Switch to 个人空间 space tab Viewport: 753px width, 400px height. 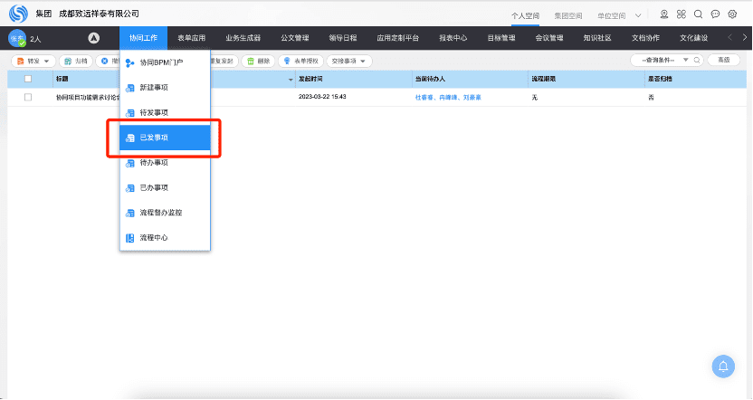tap(525, 16)
